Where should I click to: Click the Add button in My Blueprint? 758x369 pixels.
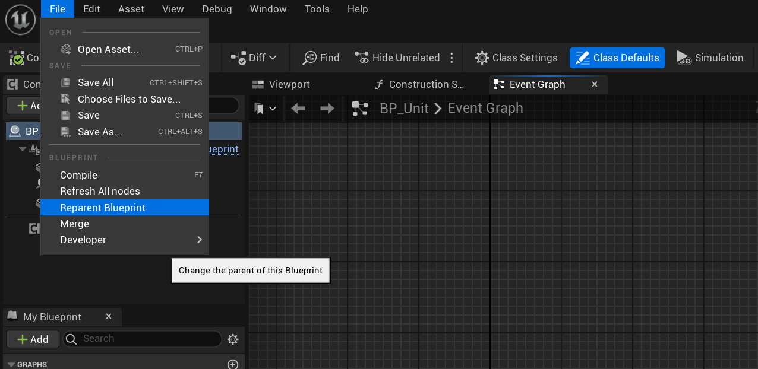coord(33,339)
